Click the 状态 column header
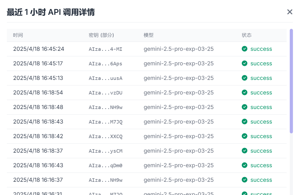The image size is (294, 195). [x=247, y=35]
